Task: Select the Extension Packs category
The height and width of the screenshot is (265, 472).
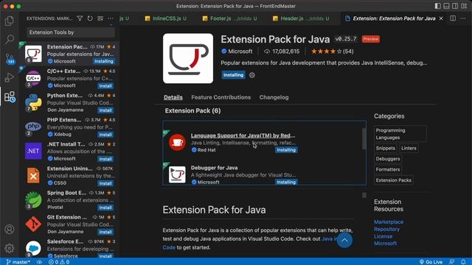Action: point(393,180)
